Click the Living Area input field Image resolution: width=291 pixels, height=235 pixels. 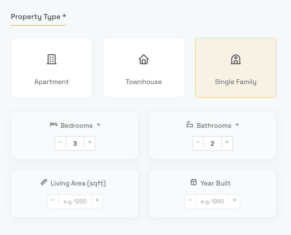(x=75, y=201)
